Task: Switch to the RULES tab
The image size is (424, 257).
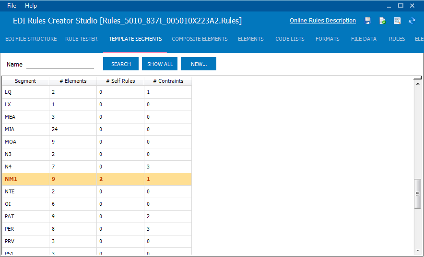Action: pos(397,39)
